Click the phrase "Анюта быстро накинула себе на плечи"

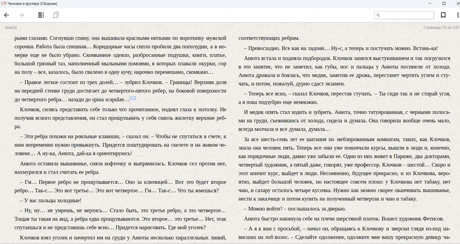coord(287,219)
